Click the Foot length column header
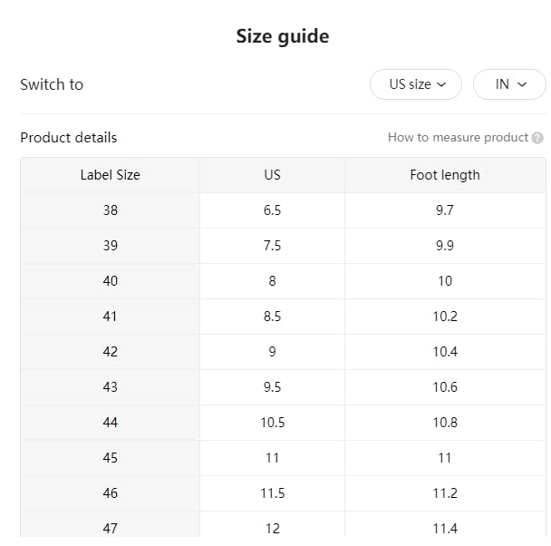Image resolution: width=551 pixels, height=546 pixels. (444, 175)
